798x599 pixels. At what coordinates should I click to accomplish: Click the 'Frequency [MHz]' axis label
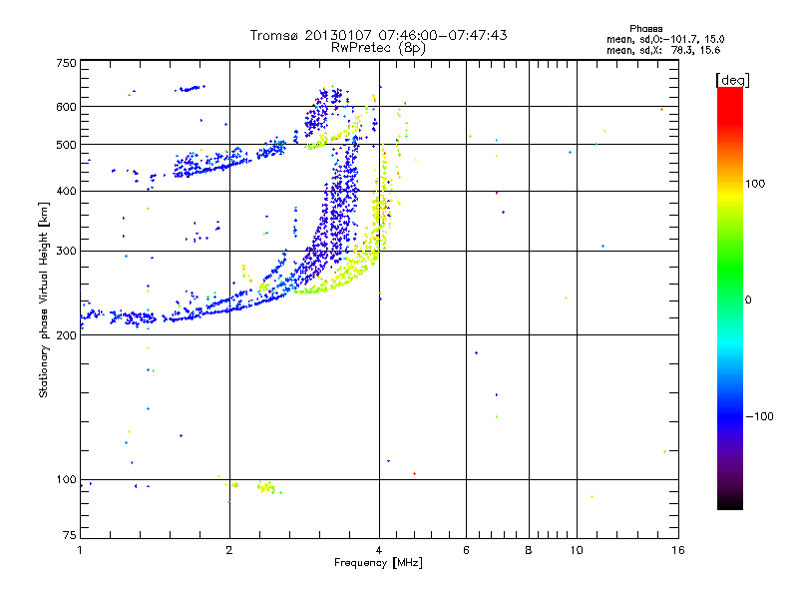pyautogui.click(x=378, y=563)
